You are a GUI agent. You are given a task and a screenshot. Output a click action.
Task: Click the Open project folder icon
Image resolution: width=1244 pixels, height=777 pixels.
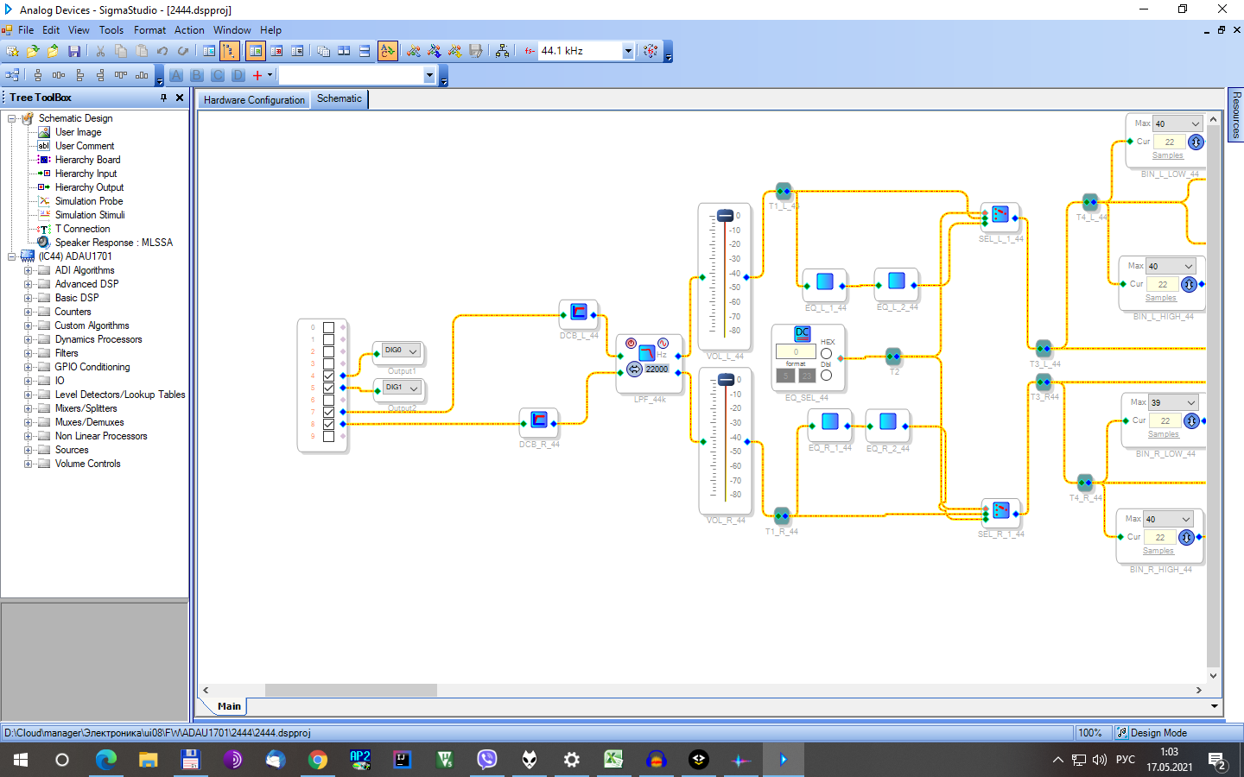click(x=33, y=51)
